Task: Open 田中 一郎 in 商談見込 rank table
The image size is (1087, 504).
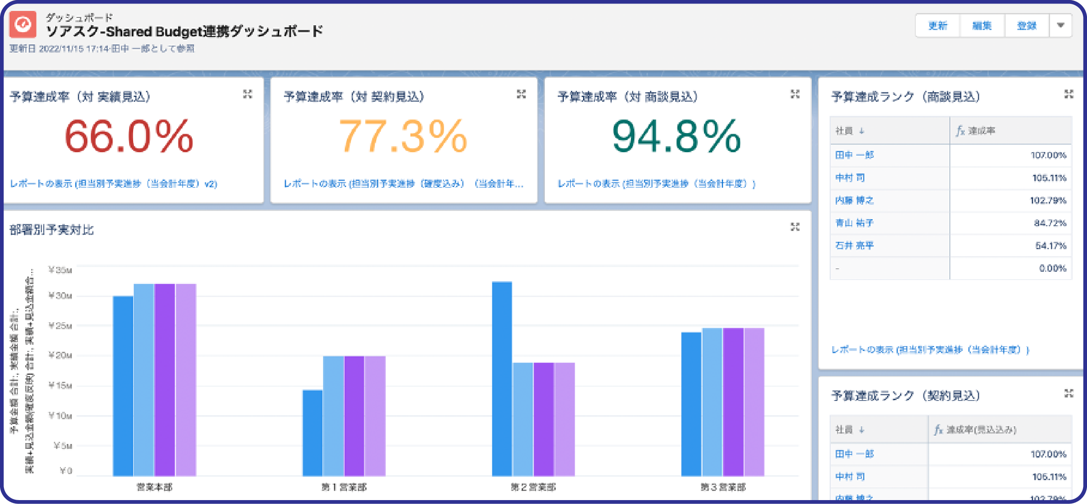Action: [x=854, y=155]
